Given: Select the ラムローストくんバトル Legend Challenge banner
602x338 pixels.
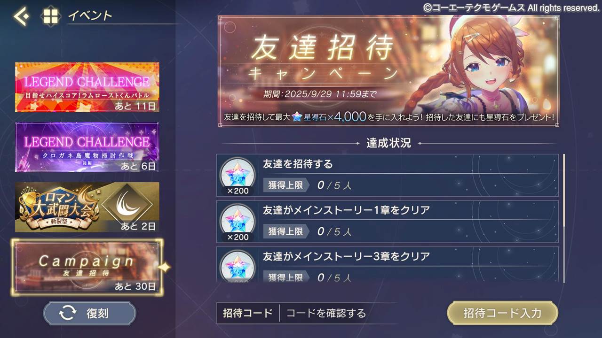Looking at the screenshot, I should pyautogui.click(x=87, y=87).
